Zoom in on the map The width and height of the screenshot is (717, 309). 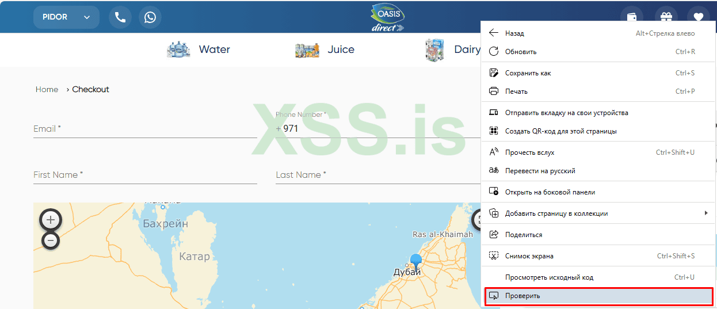(x=51, y=220)
